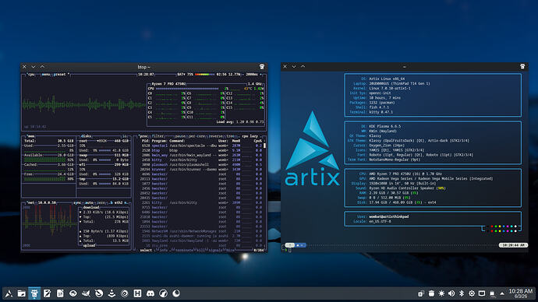Screen dimensions: 538x302
Task: Click the gear-shaped tray icon
Action: coord(472,293)
